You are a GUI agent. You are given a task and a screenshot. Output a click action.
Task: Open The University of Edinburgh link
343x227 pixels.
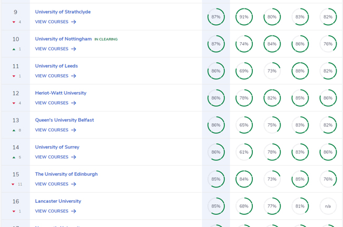(x=66, y=174)
